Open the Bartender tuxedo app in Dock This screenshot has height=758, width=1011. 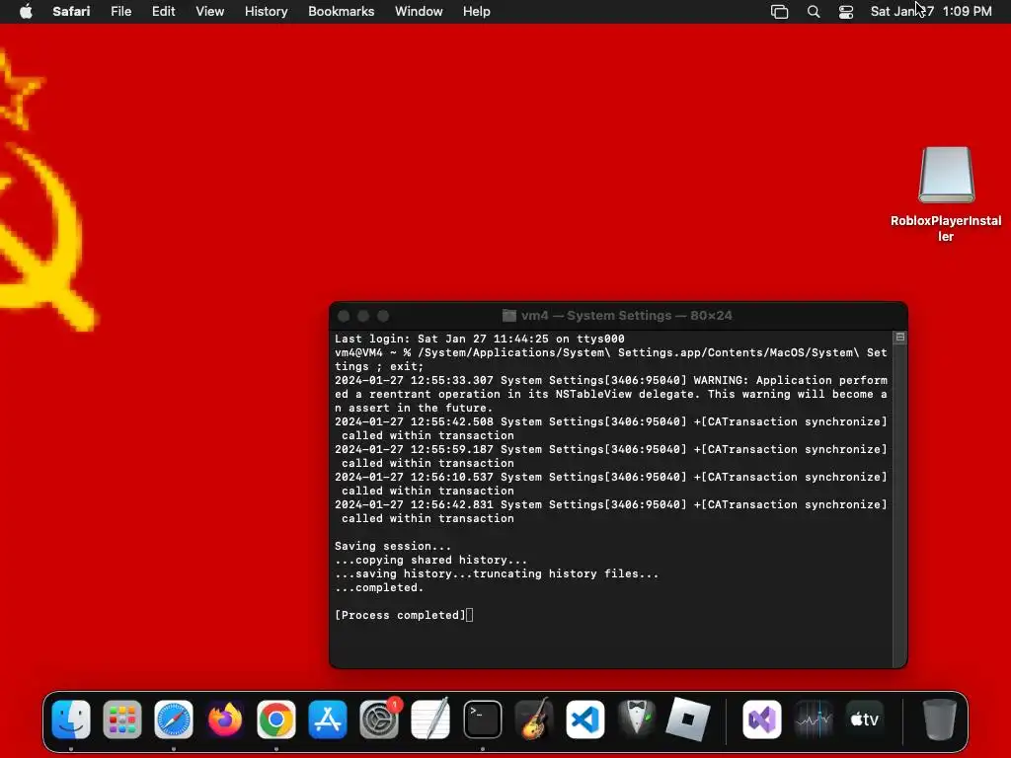click(x=637, y=720)
